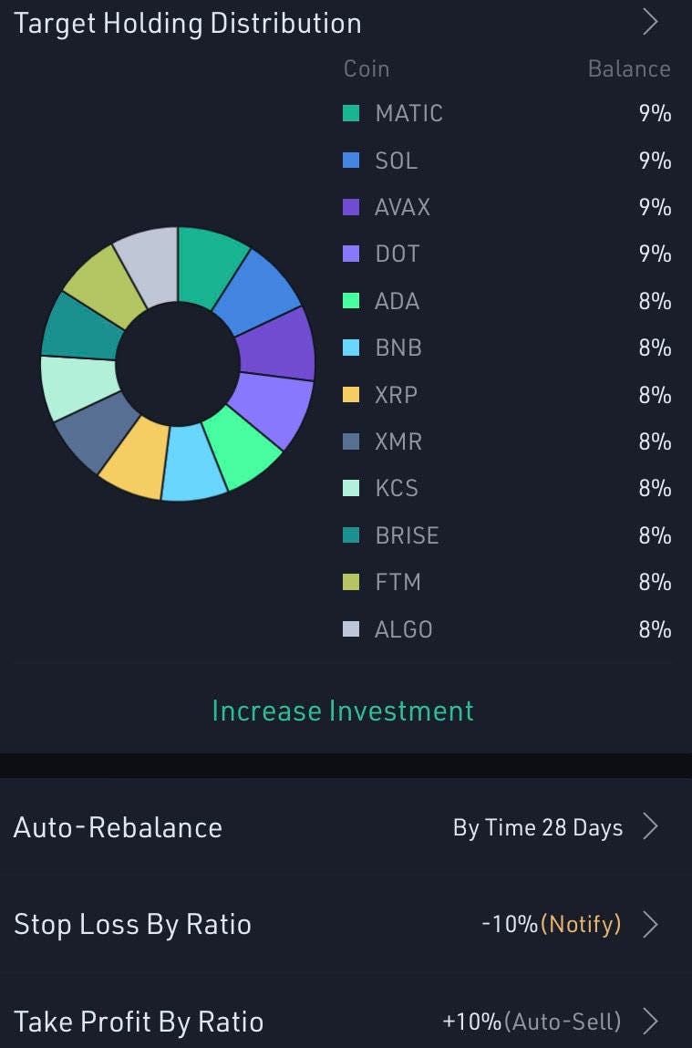Select the BRISE coin label
The width and height of the screenshot is (692, 1048).
pos(407,535)
